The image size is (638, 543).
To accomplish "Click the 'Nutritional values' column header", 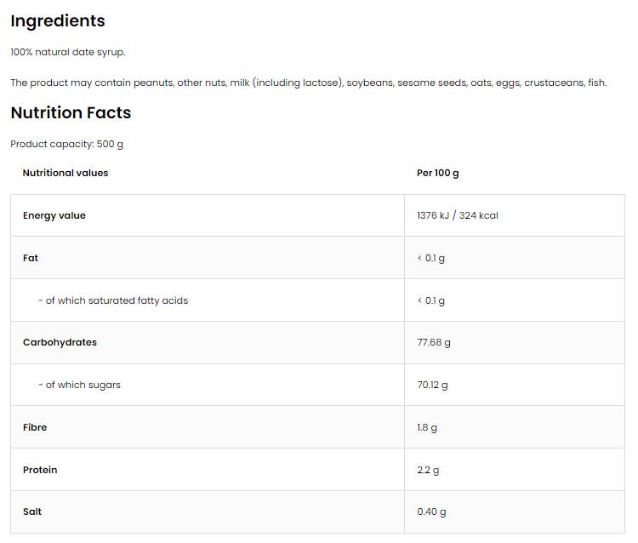I will 66,173.
